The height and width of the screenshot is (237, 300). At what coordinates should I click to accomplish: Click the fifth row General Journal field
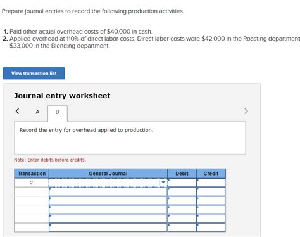pyautogui.click(x=108, y=219)
